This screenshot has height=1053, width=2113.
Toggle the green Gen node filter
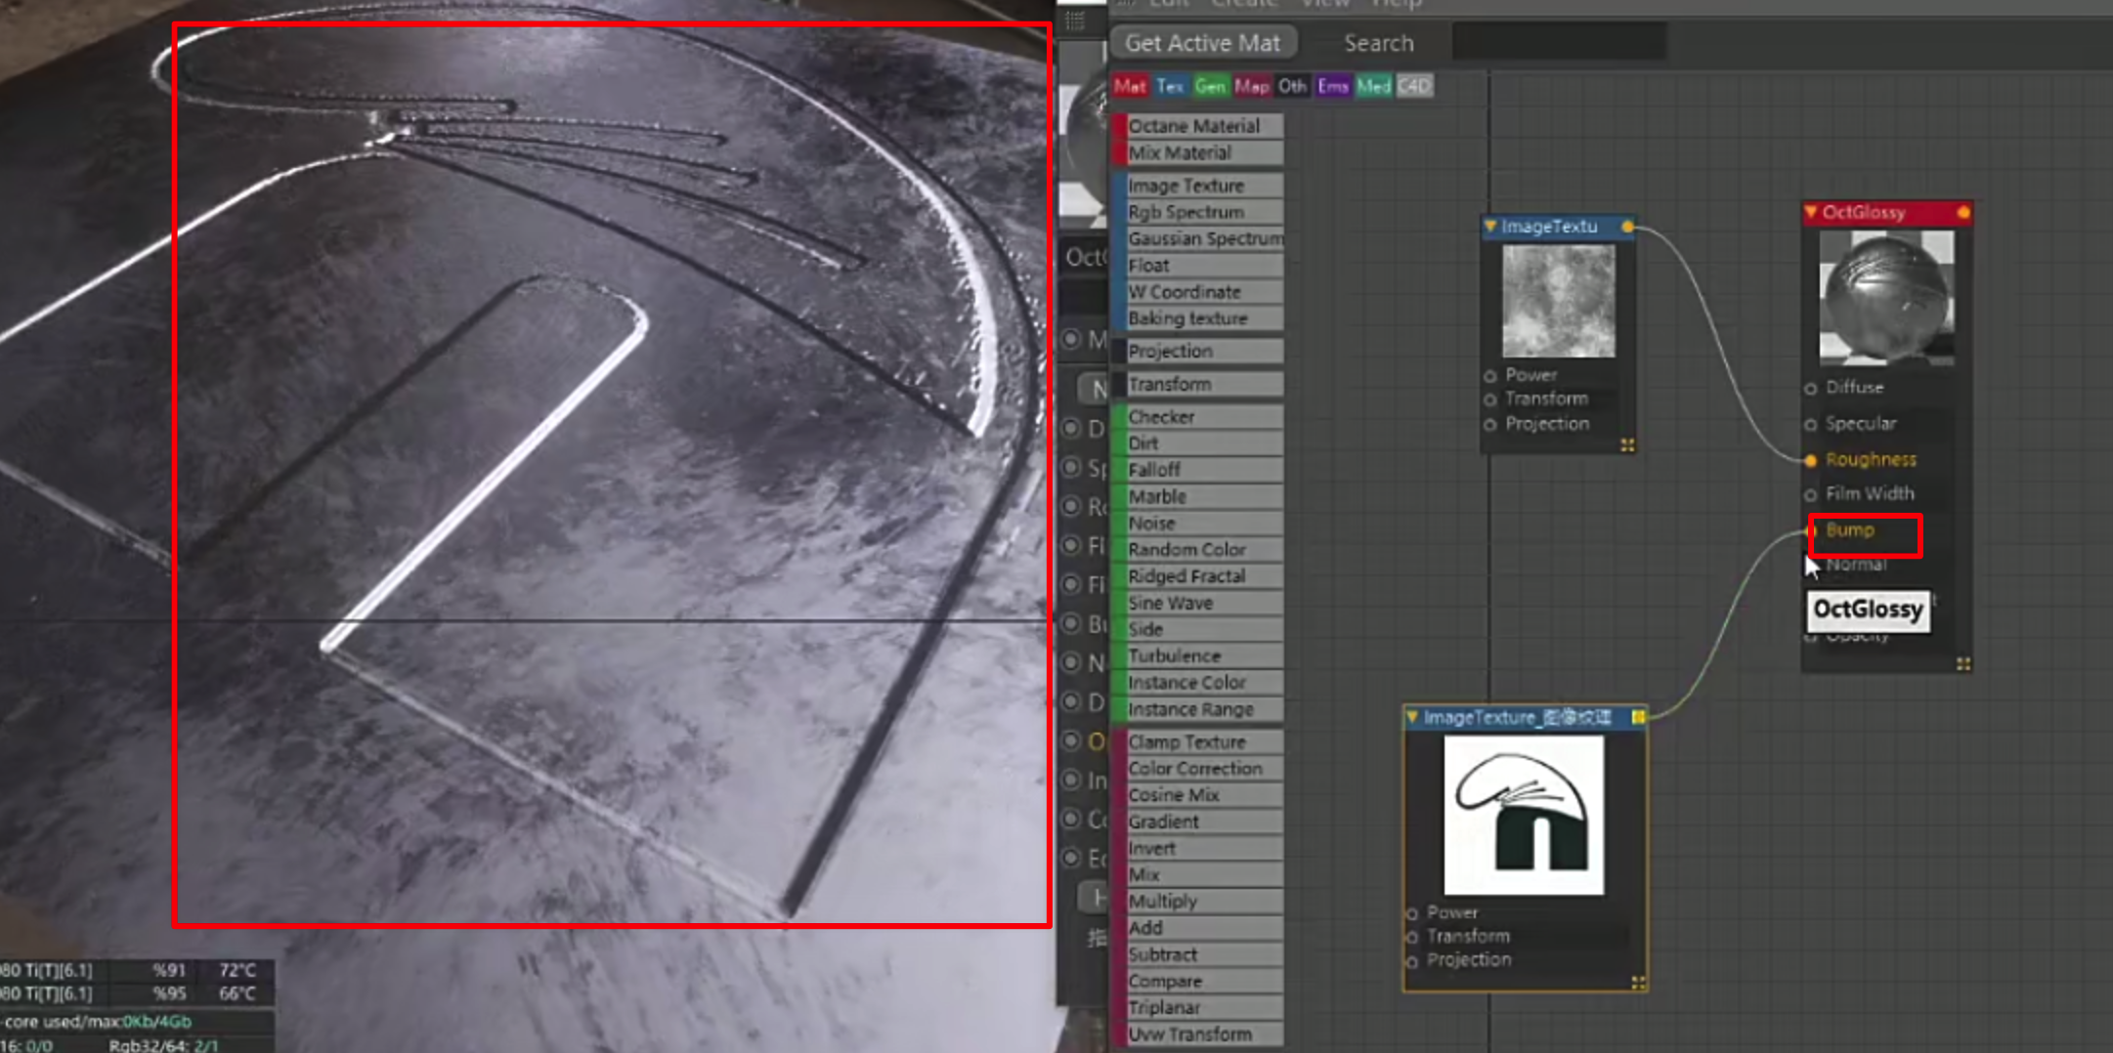click(1210, 86)
